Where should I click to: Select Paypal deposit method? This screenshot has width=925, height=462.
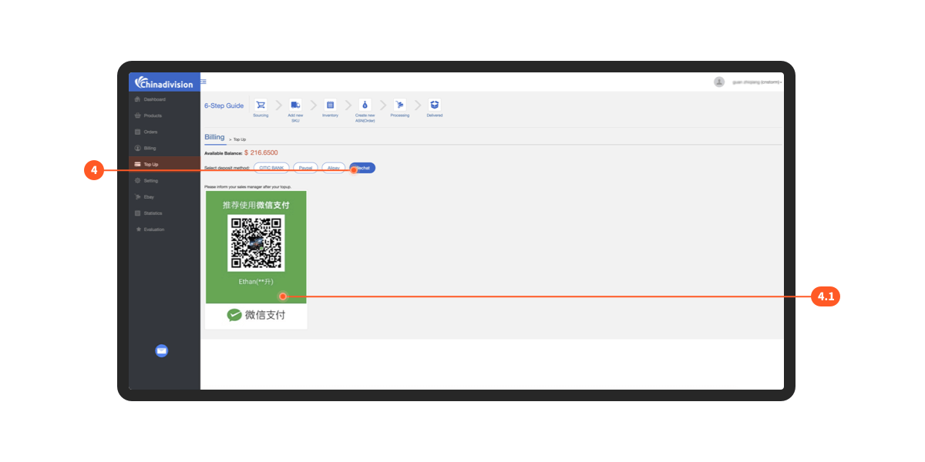click(x=305, y=168)
